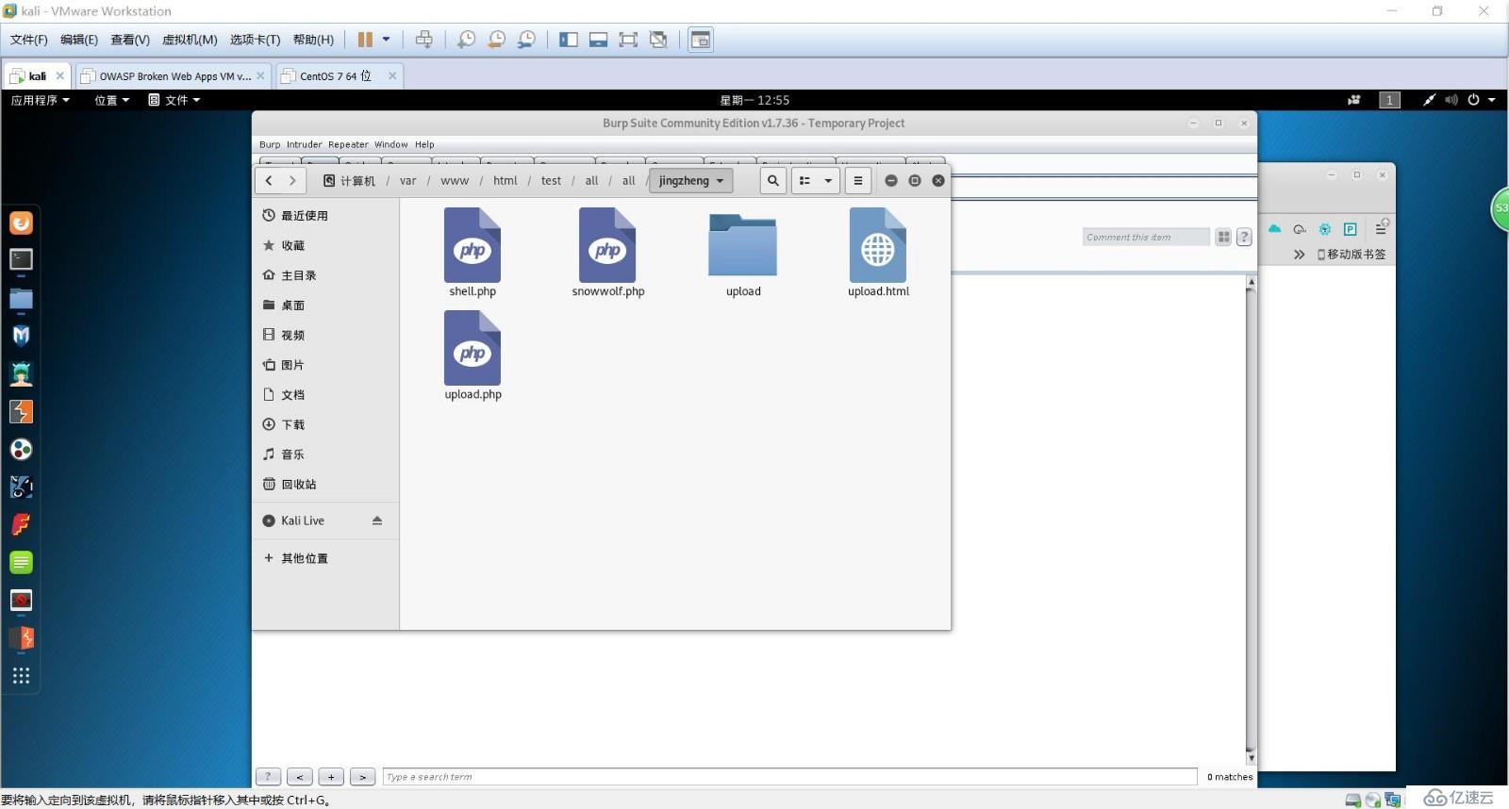
Task: Select 图片 in the sidebar
Action: pyautogui.click(x=325, y=365)
